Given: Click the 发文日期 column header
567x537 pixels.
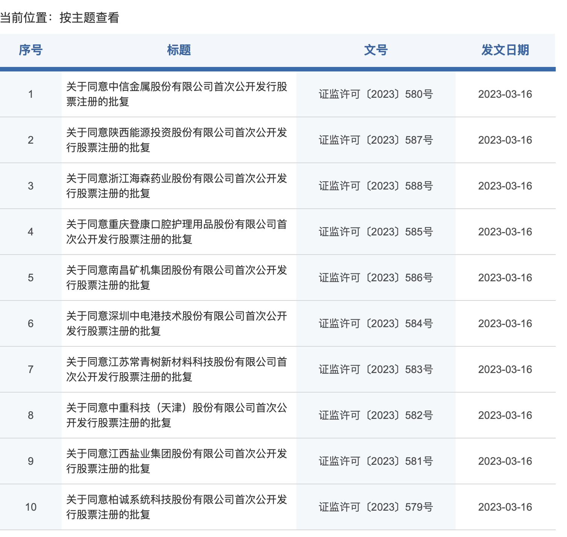Looking at the screenshot, I should [505, 50].
